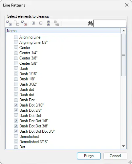The width and height of the screenshot is (132, 164).
Task: Close the Line Patterns dialog
Action: 127,5
